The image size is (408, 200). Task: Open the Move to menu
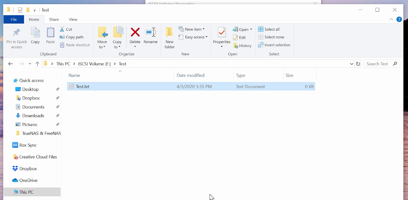[102, 38]
